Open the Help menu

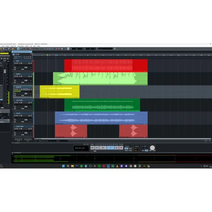coord(38,46)
